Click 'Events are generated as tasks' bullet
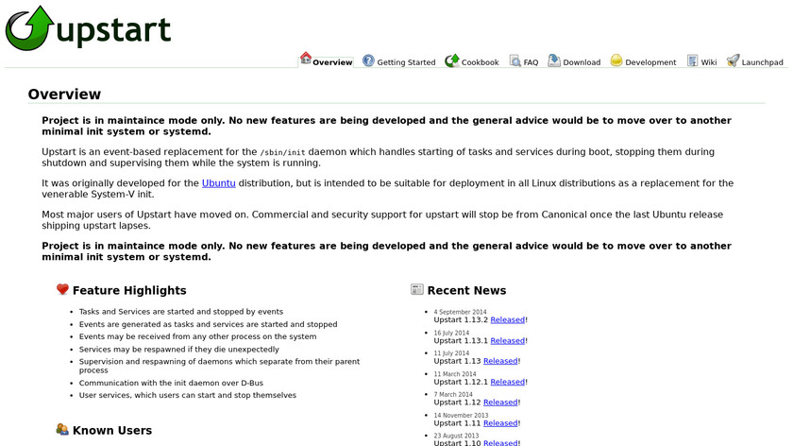Screen dimensions: 793x446 tap(208, 324)
